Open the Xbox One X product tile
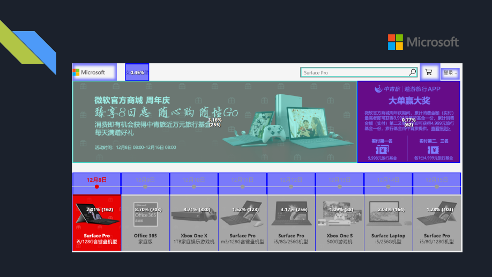Viewport: 492px width, 277px height. 194,222
